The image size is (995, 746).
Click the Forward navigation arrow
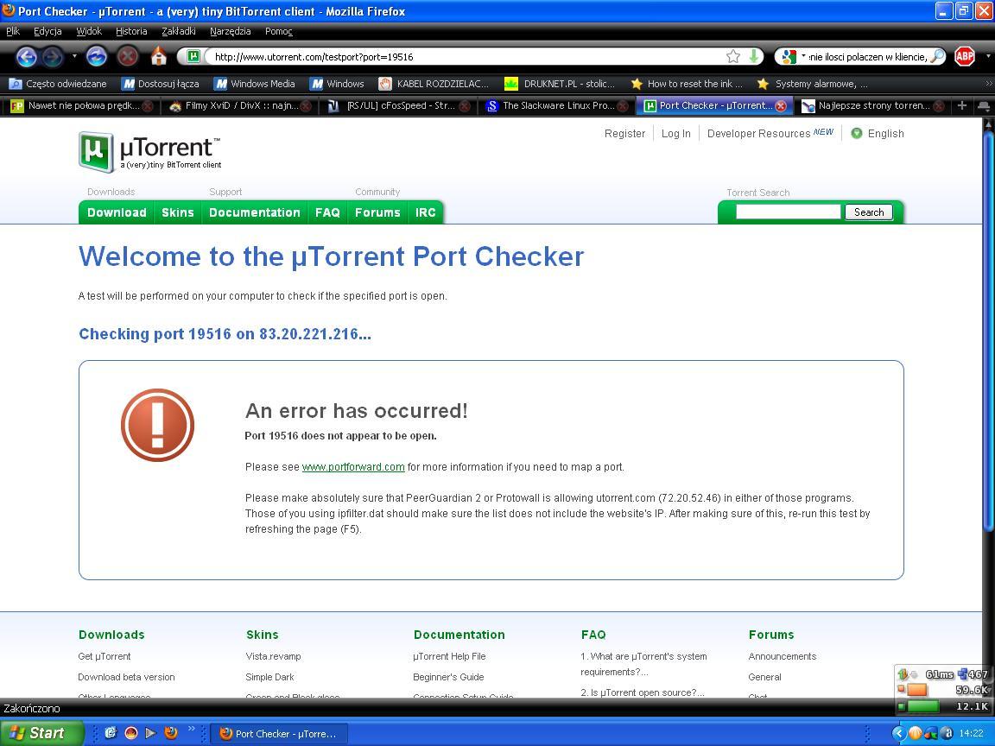53,57
